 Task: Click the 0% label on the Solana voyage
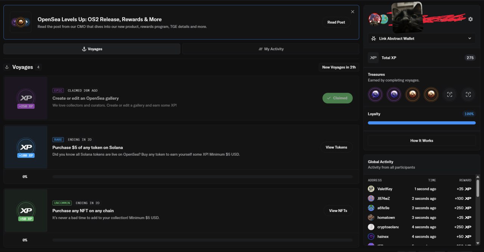click(25, 176)
